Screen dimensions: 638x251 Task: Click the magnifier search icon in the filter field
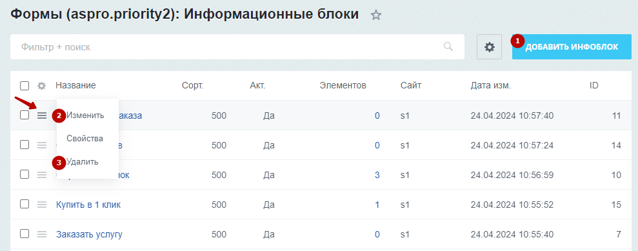[x=448, y=46]
